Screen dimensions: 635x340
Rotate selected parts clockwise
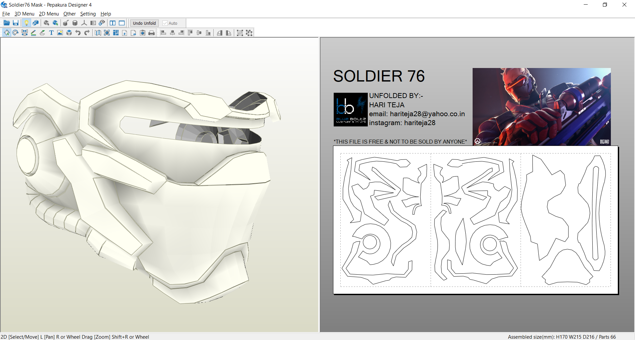point(229,33)
